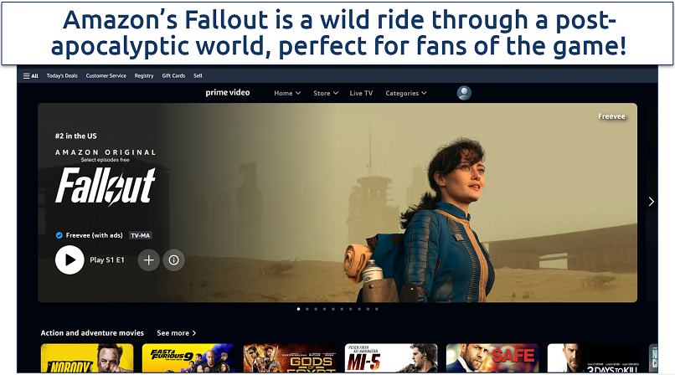
Task: Click See more for action movies
Action: pos(177,333)
